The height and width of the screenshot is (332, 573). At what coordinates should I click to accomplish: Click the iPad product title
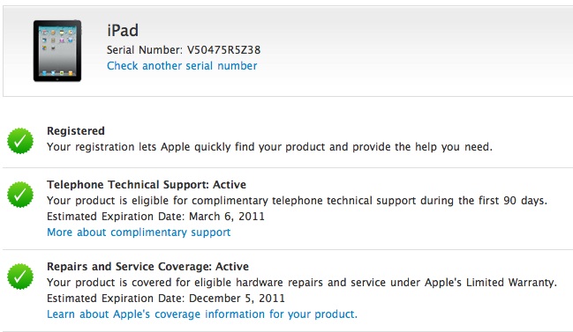[123, 30]
